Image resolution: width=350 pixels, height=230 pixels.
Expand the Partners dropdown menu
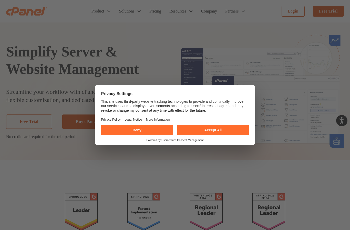(x=235, y=11)
